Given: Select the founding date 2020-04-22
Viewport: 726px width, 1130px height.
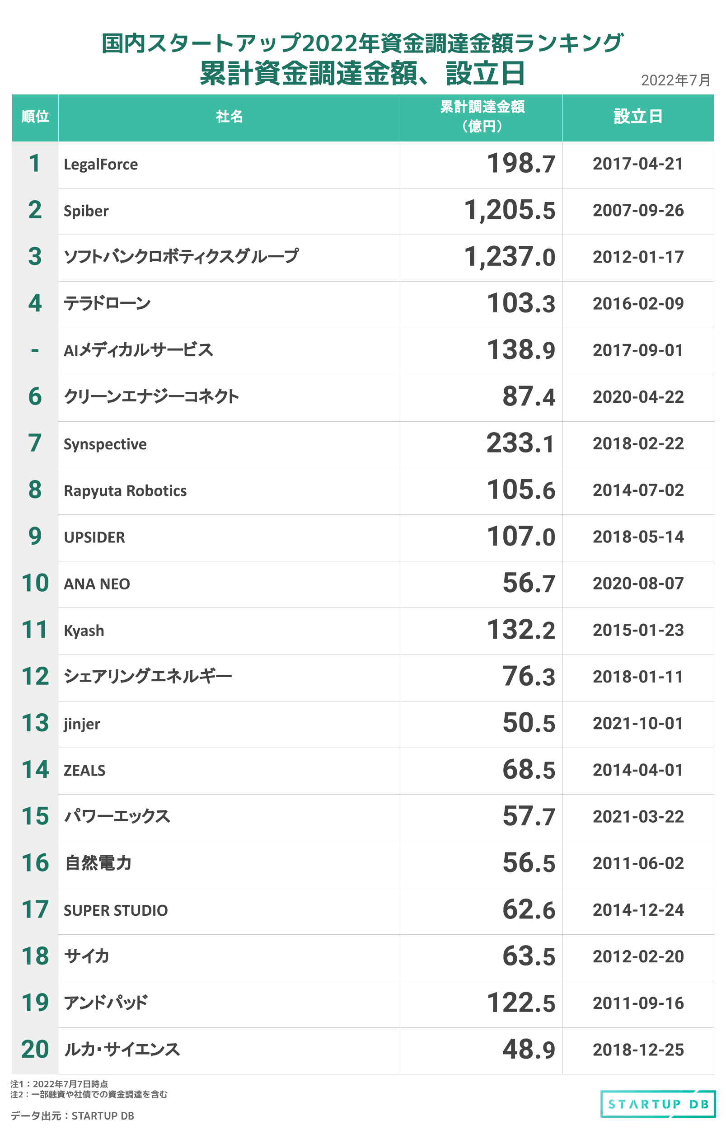Looking at the screenshot, I should coord(638,398).
